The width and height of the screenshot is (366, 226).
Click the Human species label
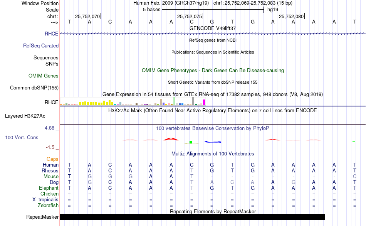[x=50, y=165]
